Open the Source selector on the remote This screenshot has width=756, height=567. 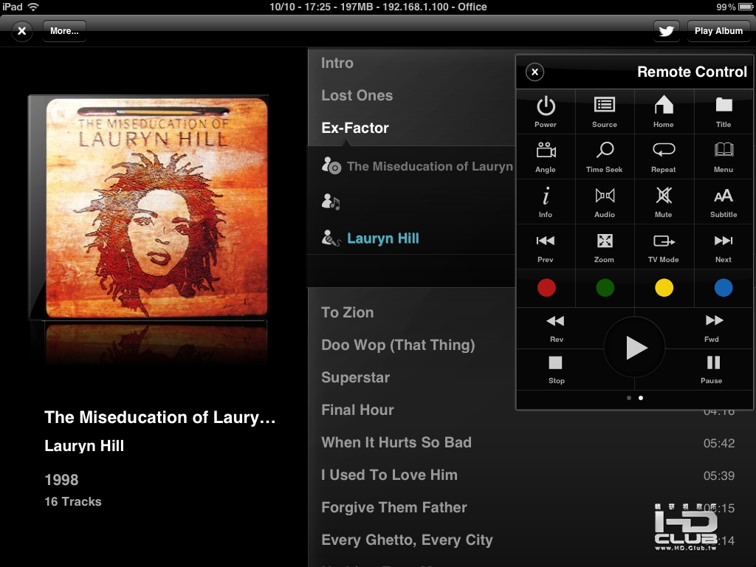[x=605, y=112]
